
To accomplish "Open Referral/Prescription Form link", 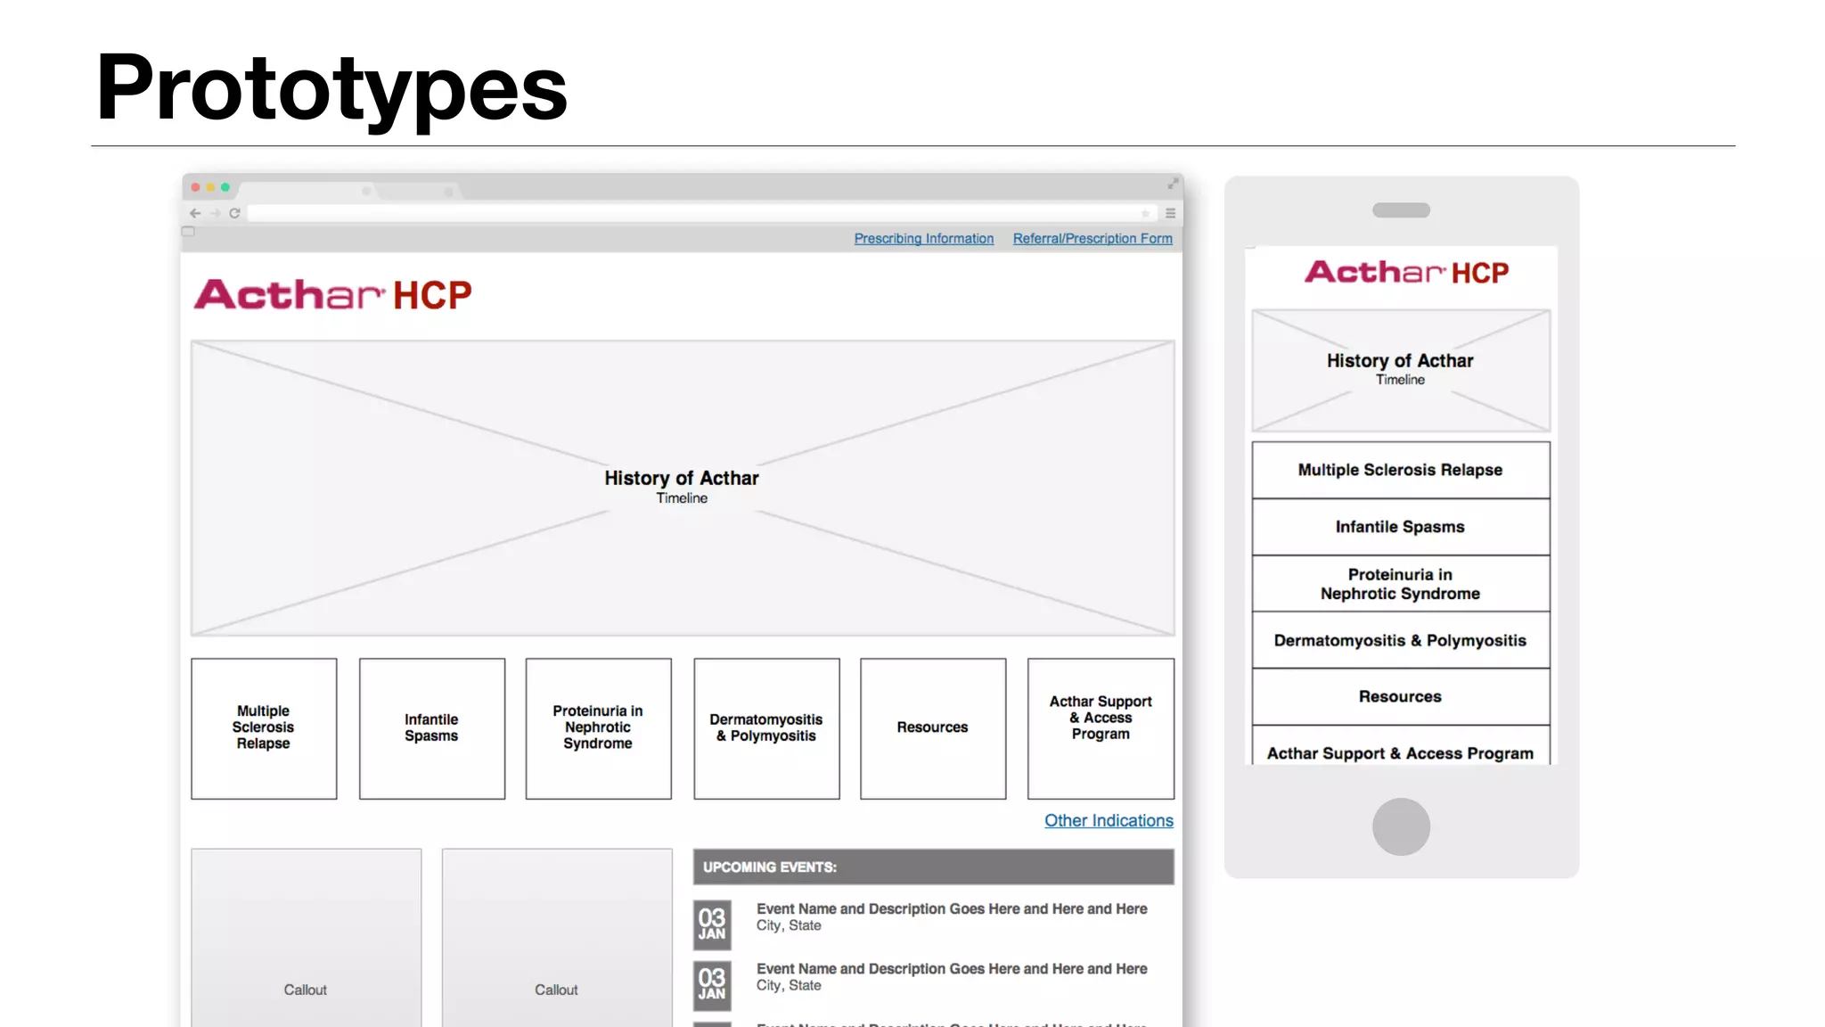I will [1092, 239].
